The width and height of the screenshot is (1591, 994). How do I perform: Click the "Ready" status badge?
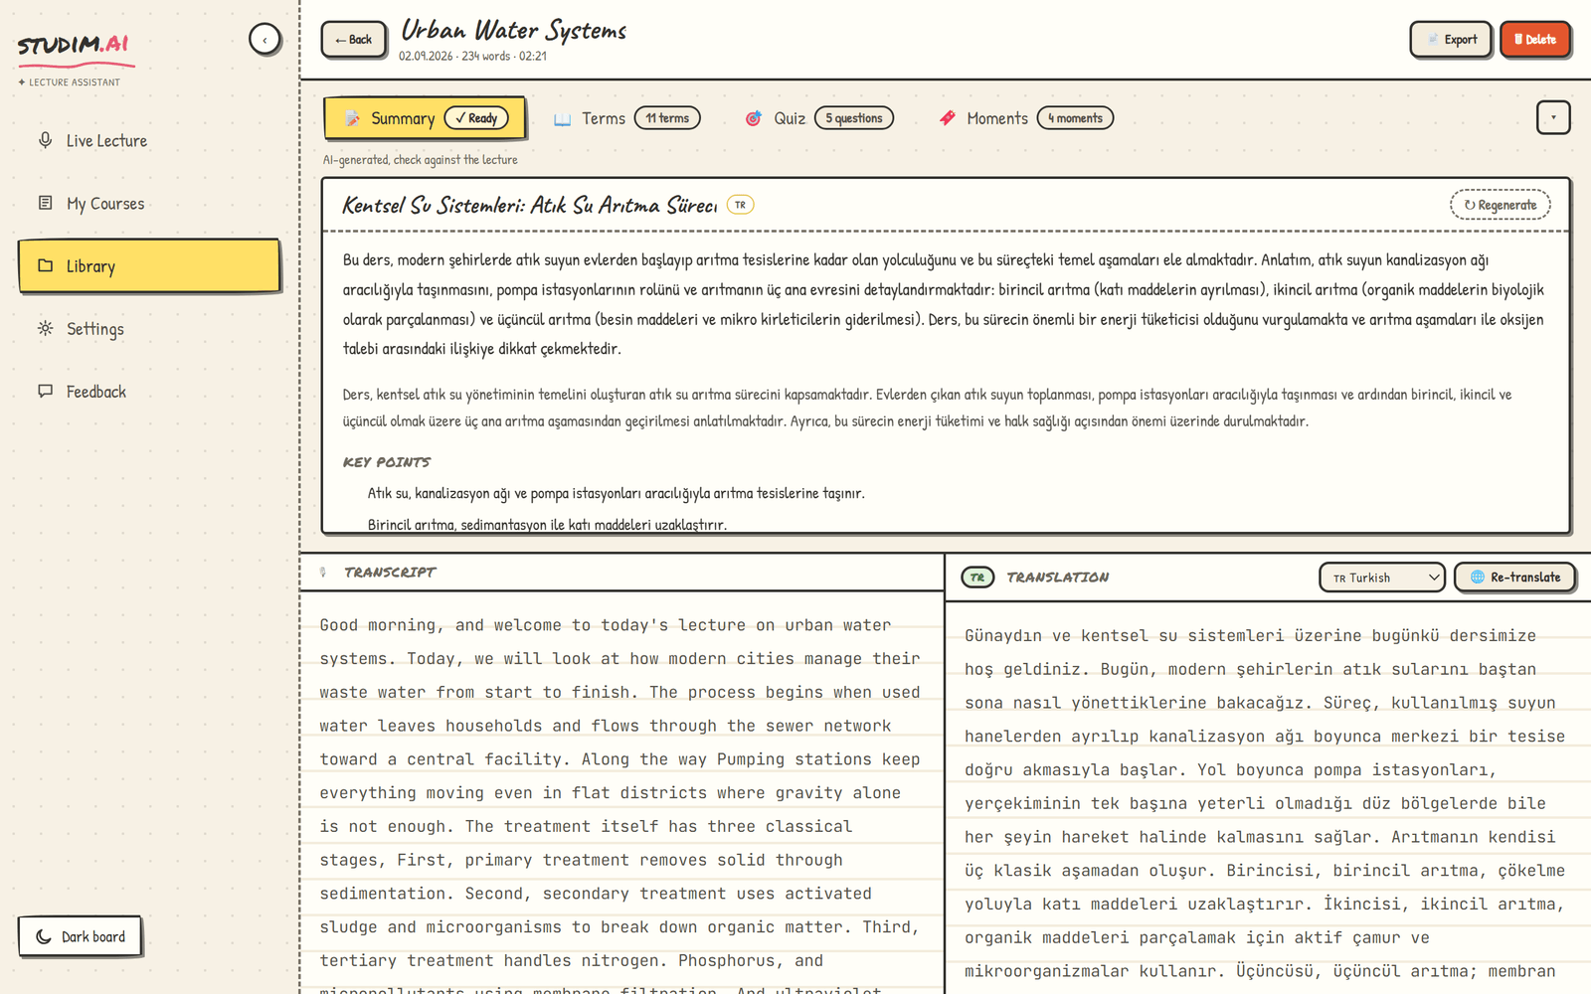pos(476,118)
